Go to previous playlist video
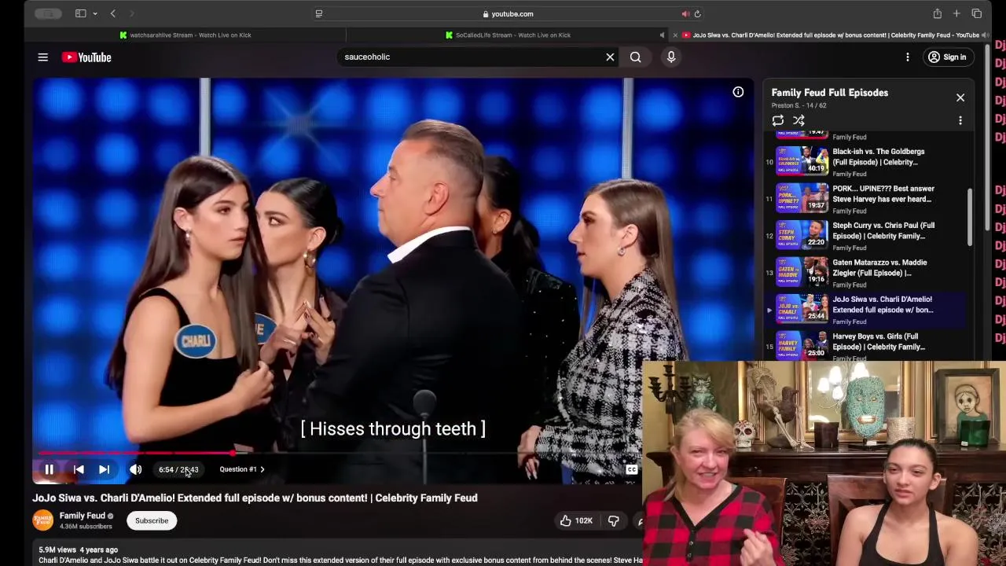 79,469
